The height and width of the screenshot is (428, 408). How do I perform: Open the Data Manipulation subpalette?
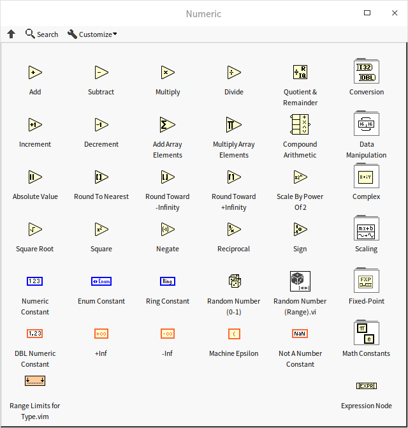click(367, 124)
